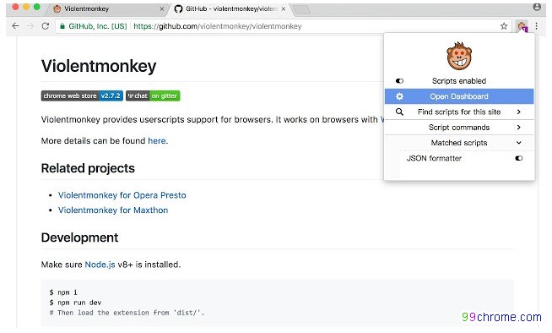Select Open Dashboard menu entry
The image size is (552, 333).
tap(459, 96)
